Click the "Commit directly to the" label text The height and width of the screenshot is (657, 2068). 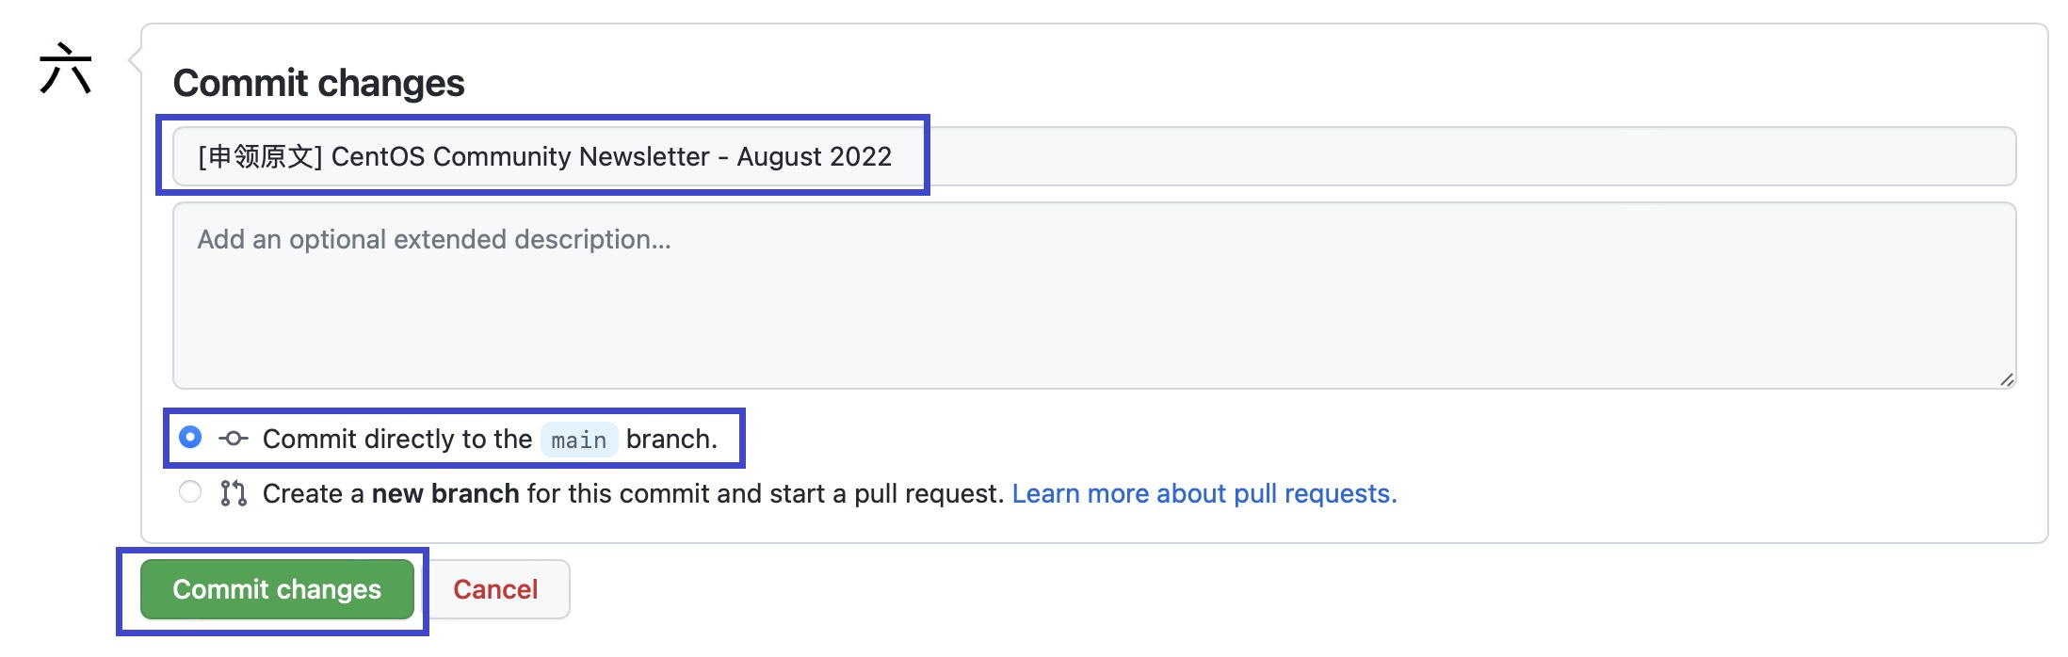397,439
